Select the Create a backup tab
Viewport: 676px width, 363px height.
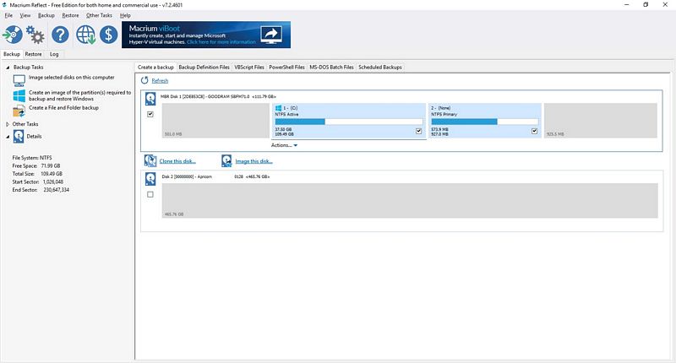point(155,68)
